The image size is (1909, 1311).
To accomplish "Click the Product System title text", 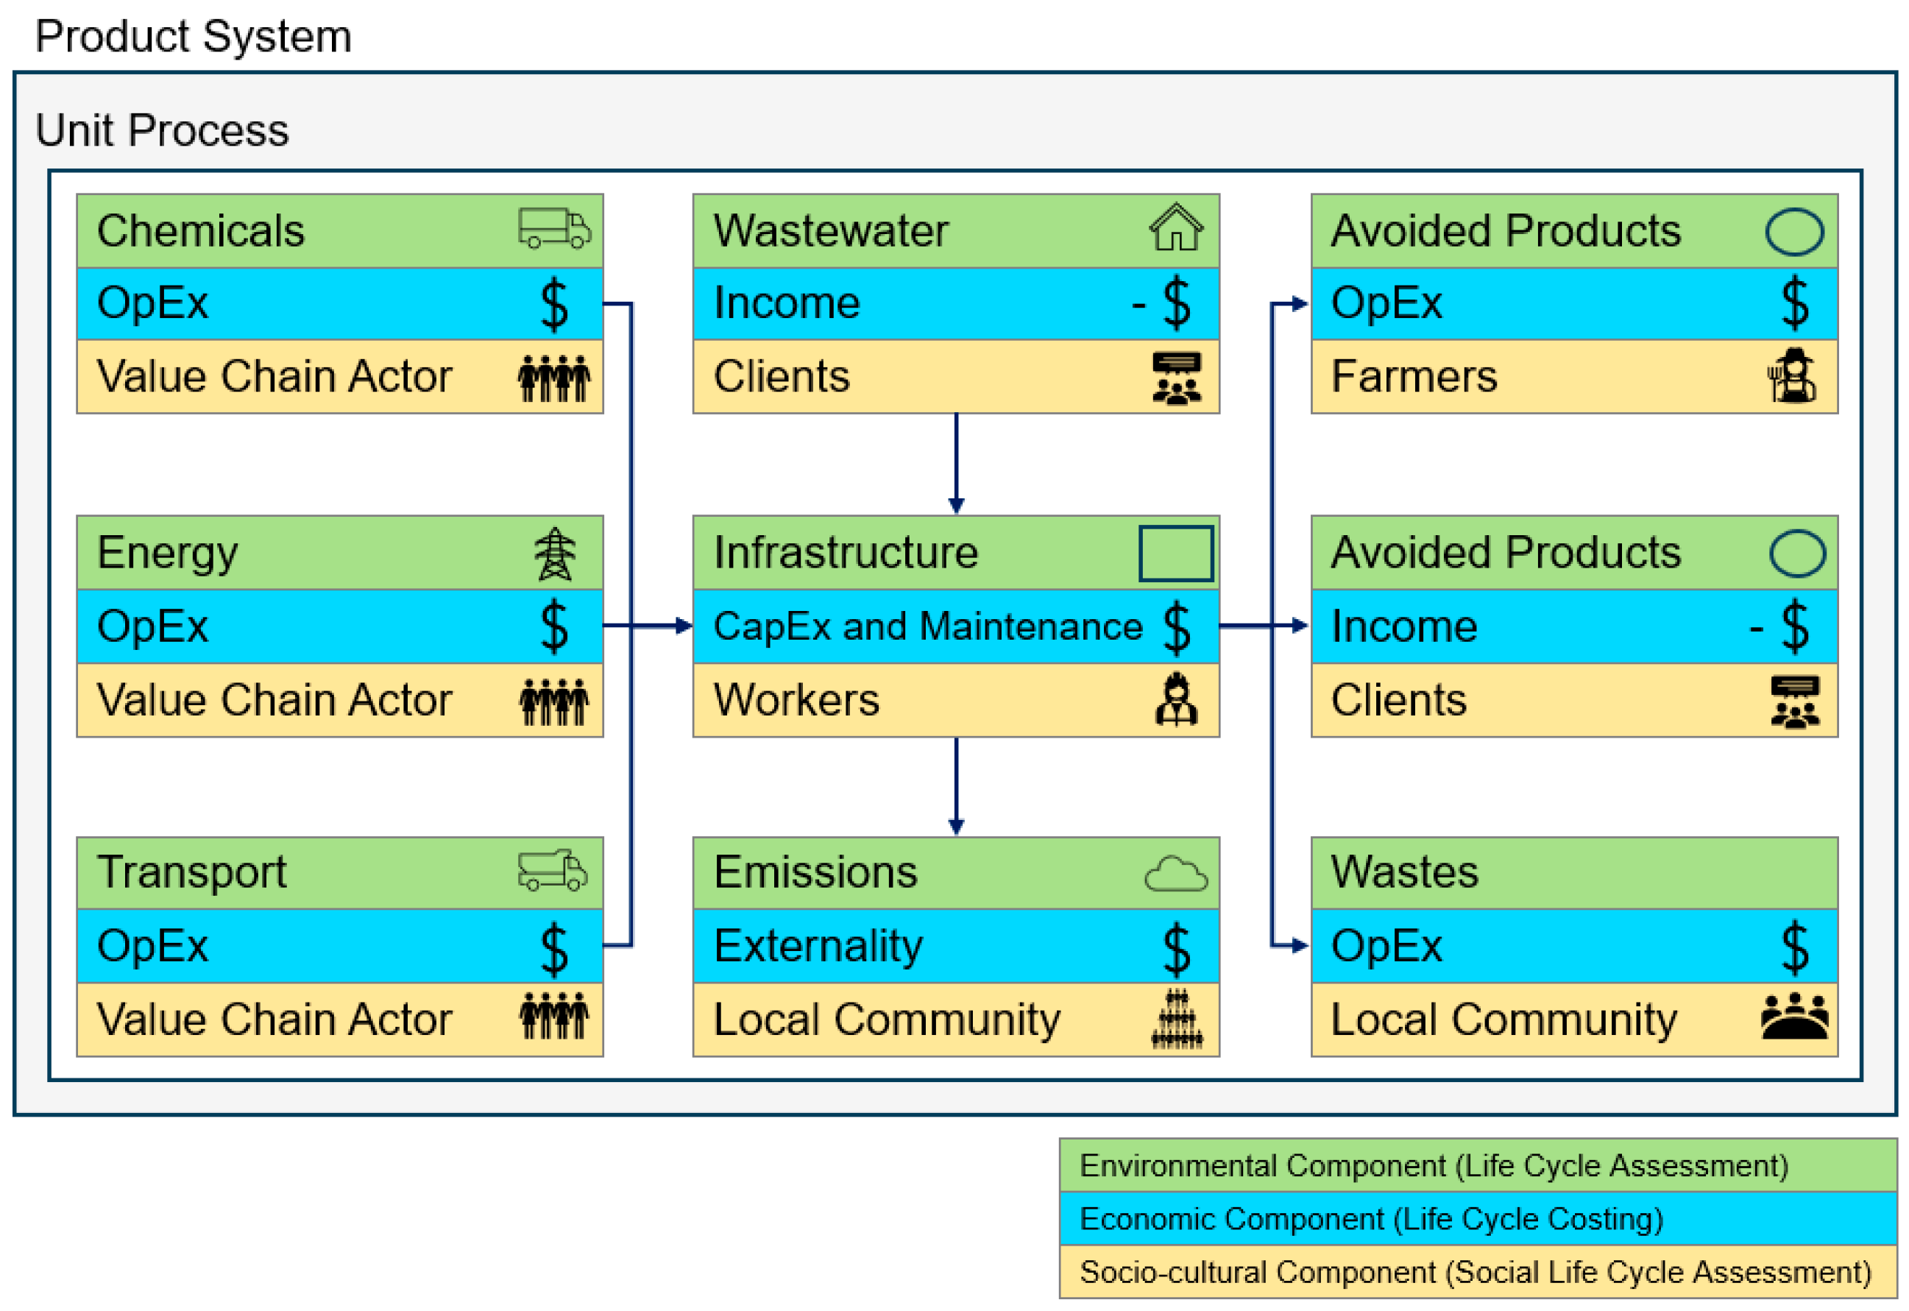I will pos(193,37).
